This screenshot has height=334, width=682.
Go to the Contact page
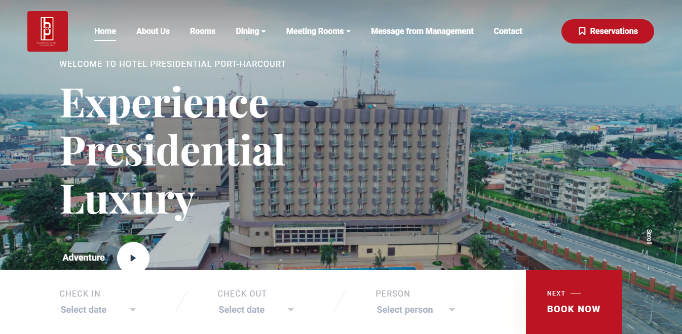508,31
